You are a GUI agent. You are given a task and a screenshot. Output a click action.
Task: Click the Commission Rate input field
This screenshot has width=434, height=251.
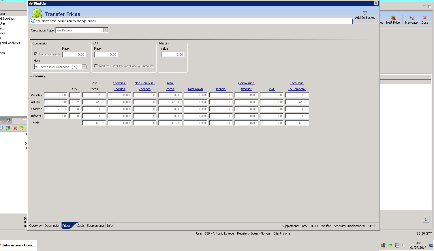(74, 55)
